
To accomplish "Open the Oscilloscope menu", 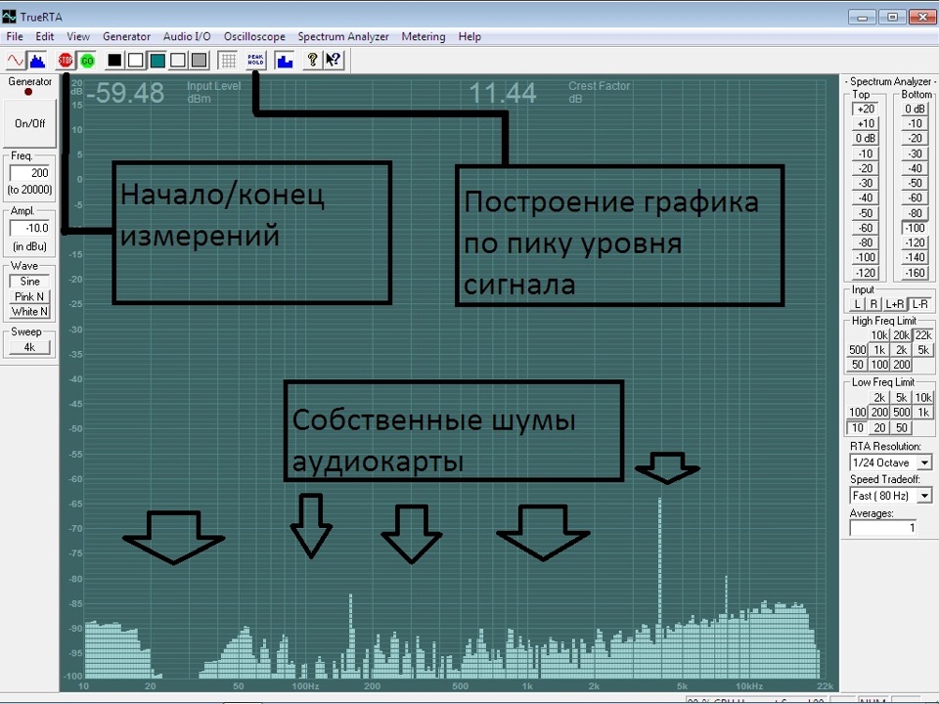I will click(254, 36).
